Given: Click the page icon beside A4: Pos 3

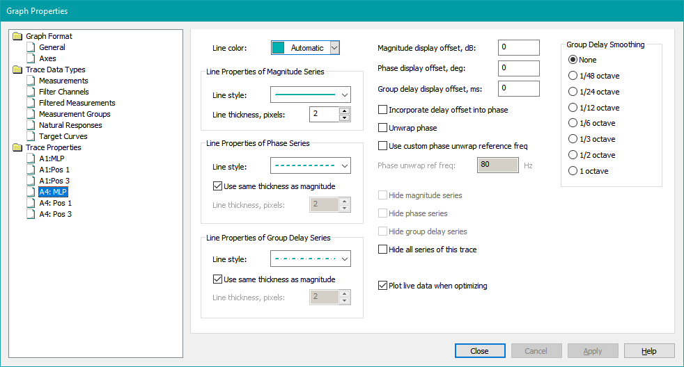Looking at the screenshot, I should point(31,214).
